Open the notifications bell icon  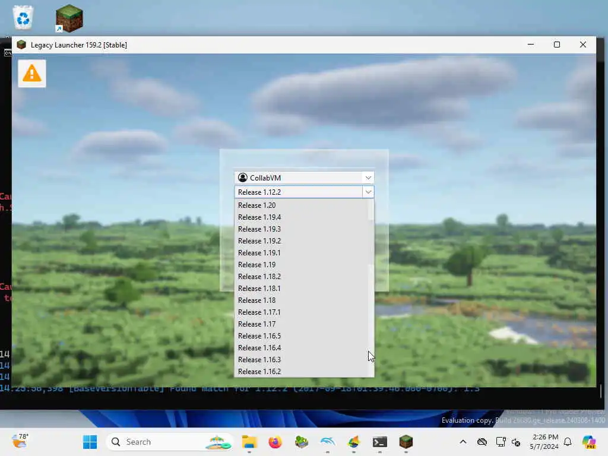pos(568,442)
